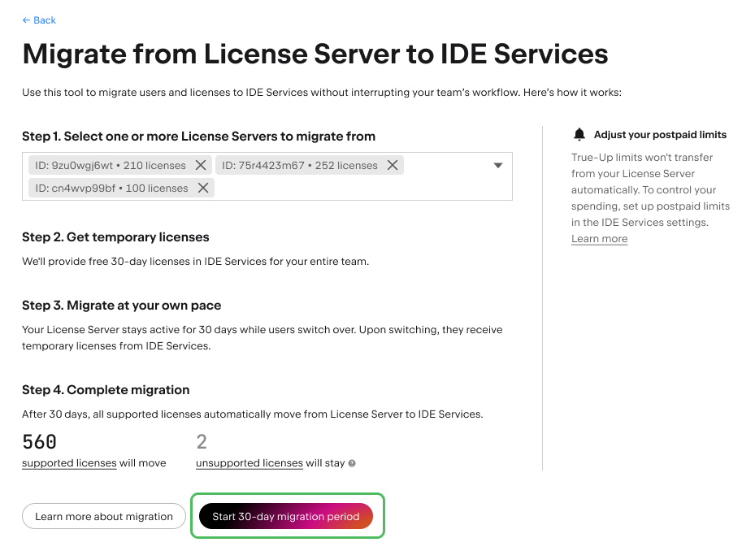
Task: Select the chip labeled 210 licenses
Action: (x=111, y=165)
